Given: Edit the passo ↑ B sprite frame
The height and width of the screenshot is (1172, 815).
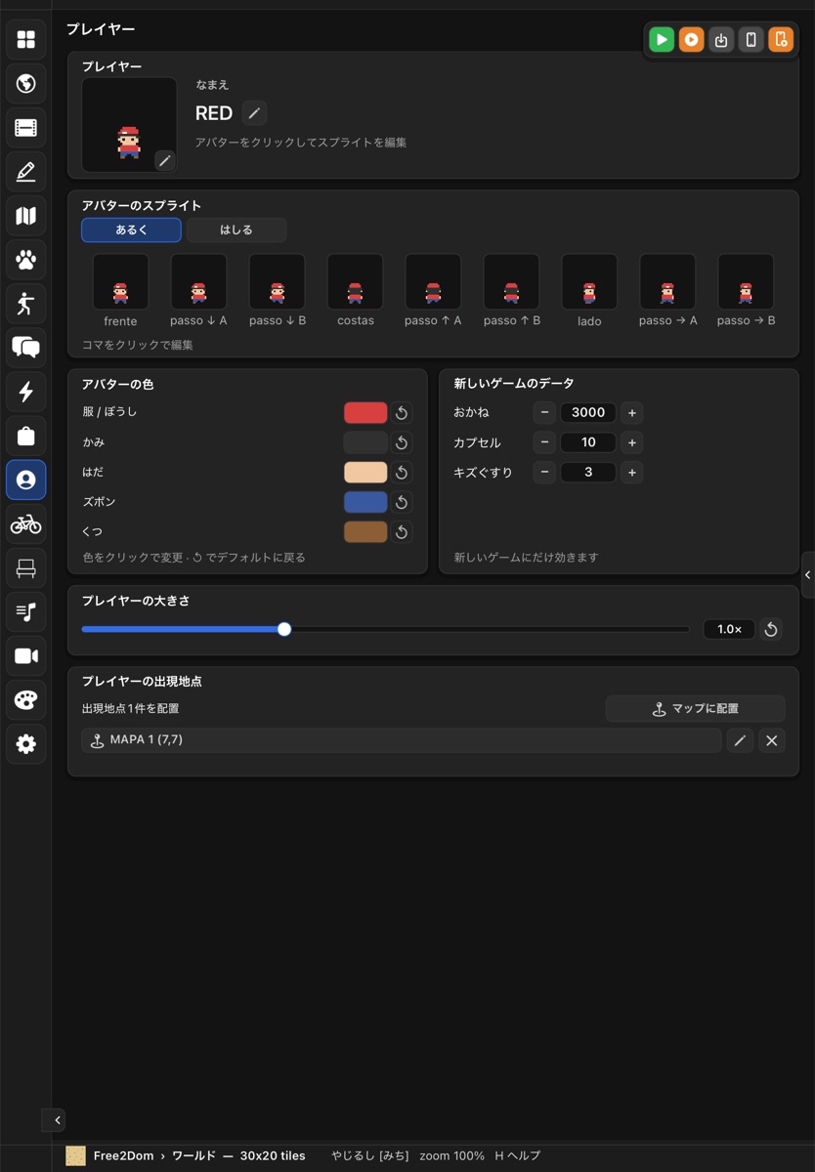Looking at the screenshot, I should 512,282.
